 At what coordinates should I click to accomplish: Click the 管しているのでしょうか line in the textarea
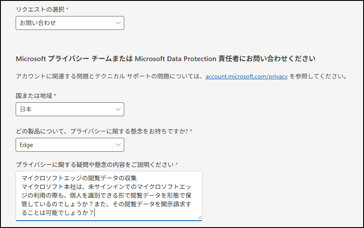point(106,204)
